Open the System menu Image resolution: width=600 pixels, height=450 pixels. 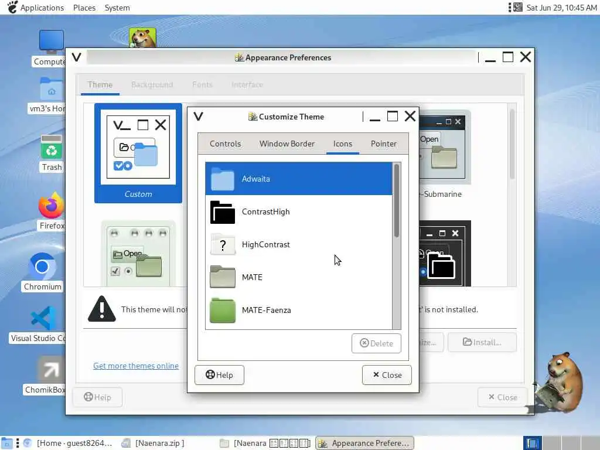117,8
